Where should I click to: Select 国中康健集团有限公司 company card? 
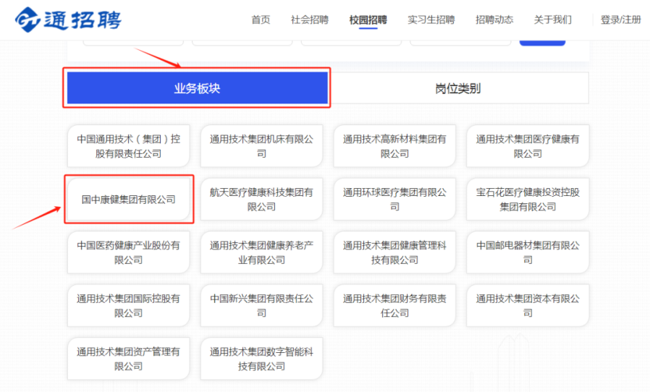point(129,200)
